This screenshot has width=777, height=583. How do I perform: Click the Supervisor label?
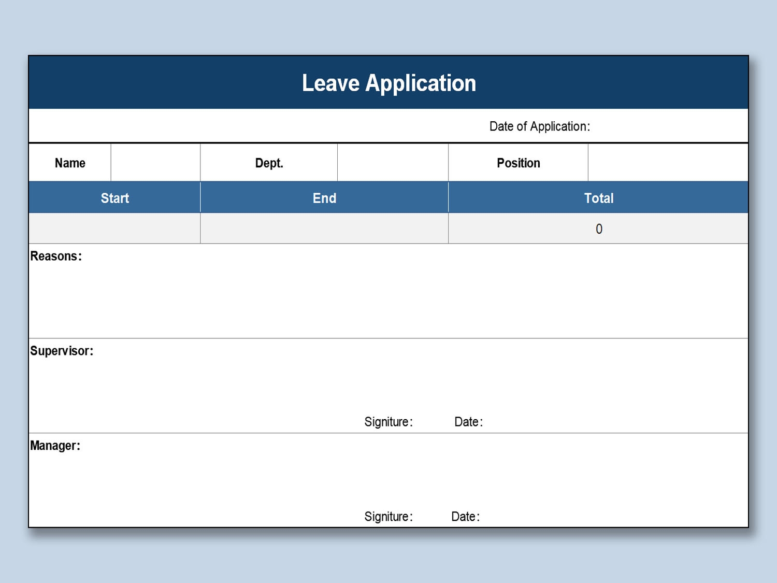pos(62,351)
